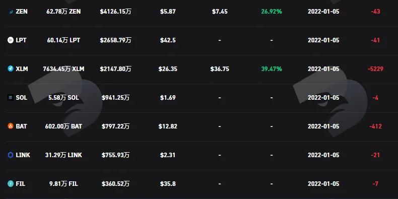Select the 31.29万 LINK holdings cell
The image size is (398, 199).
(x=63, y=155)
